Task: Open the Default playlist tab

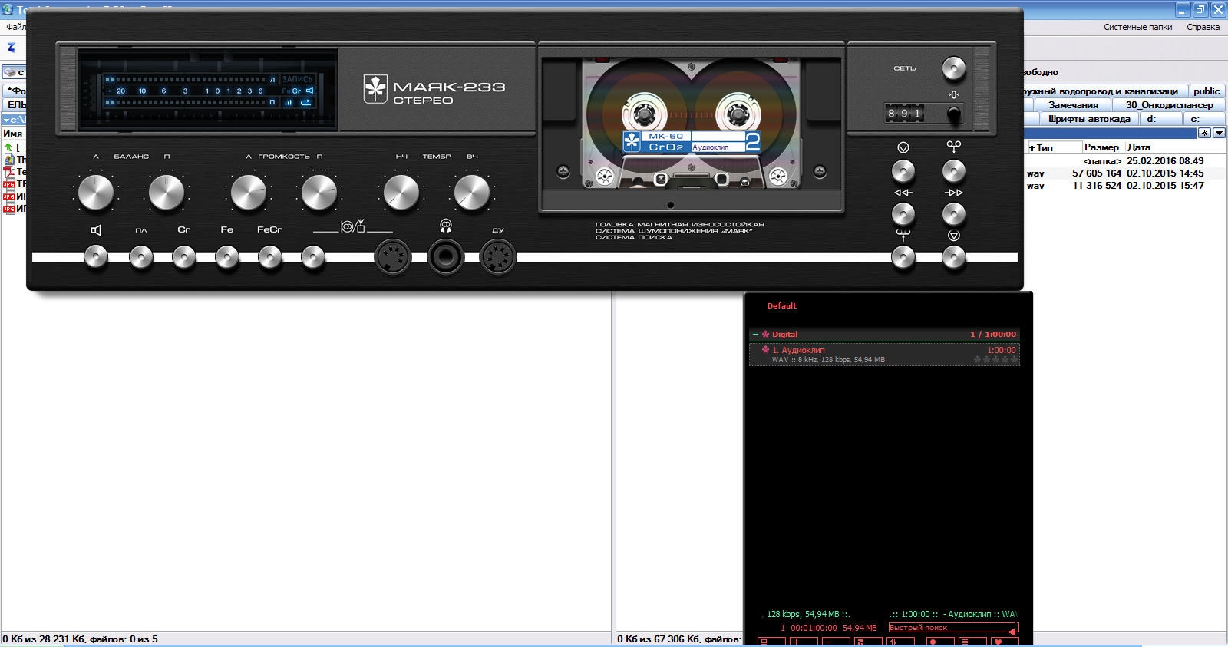Action: [782, 305]
